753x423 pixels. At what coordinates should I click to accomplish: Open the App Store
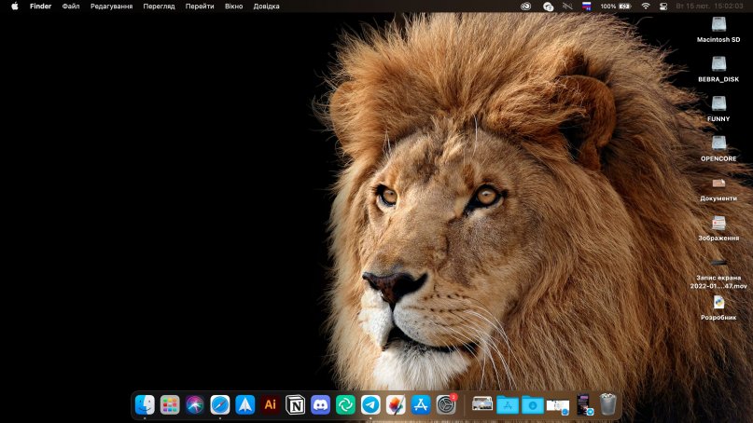point(421,404)
